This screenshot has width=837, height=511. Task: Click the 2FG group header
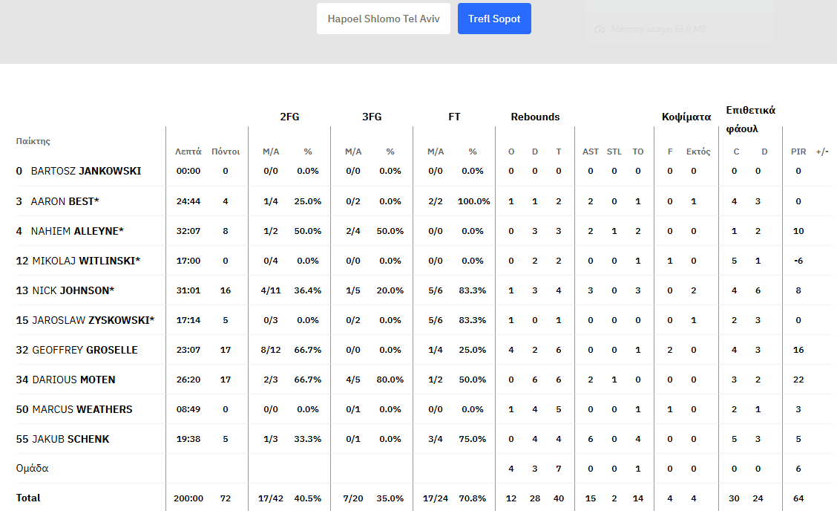(x=289, y=117)
